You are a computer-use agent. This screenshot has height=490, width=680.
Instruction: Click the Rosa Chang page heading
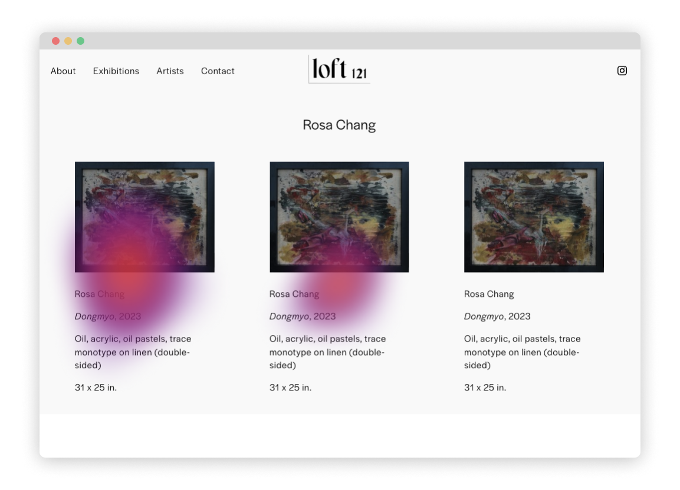(339, 125)
